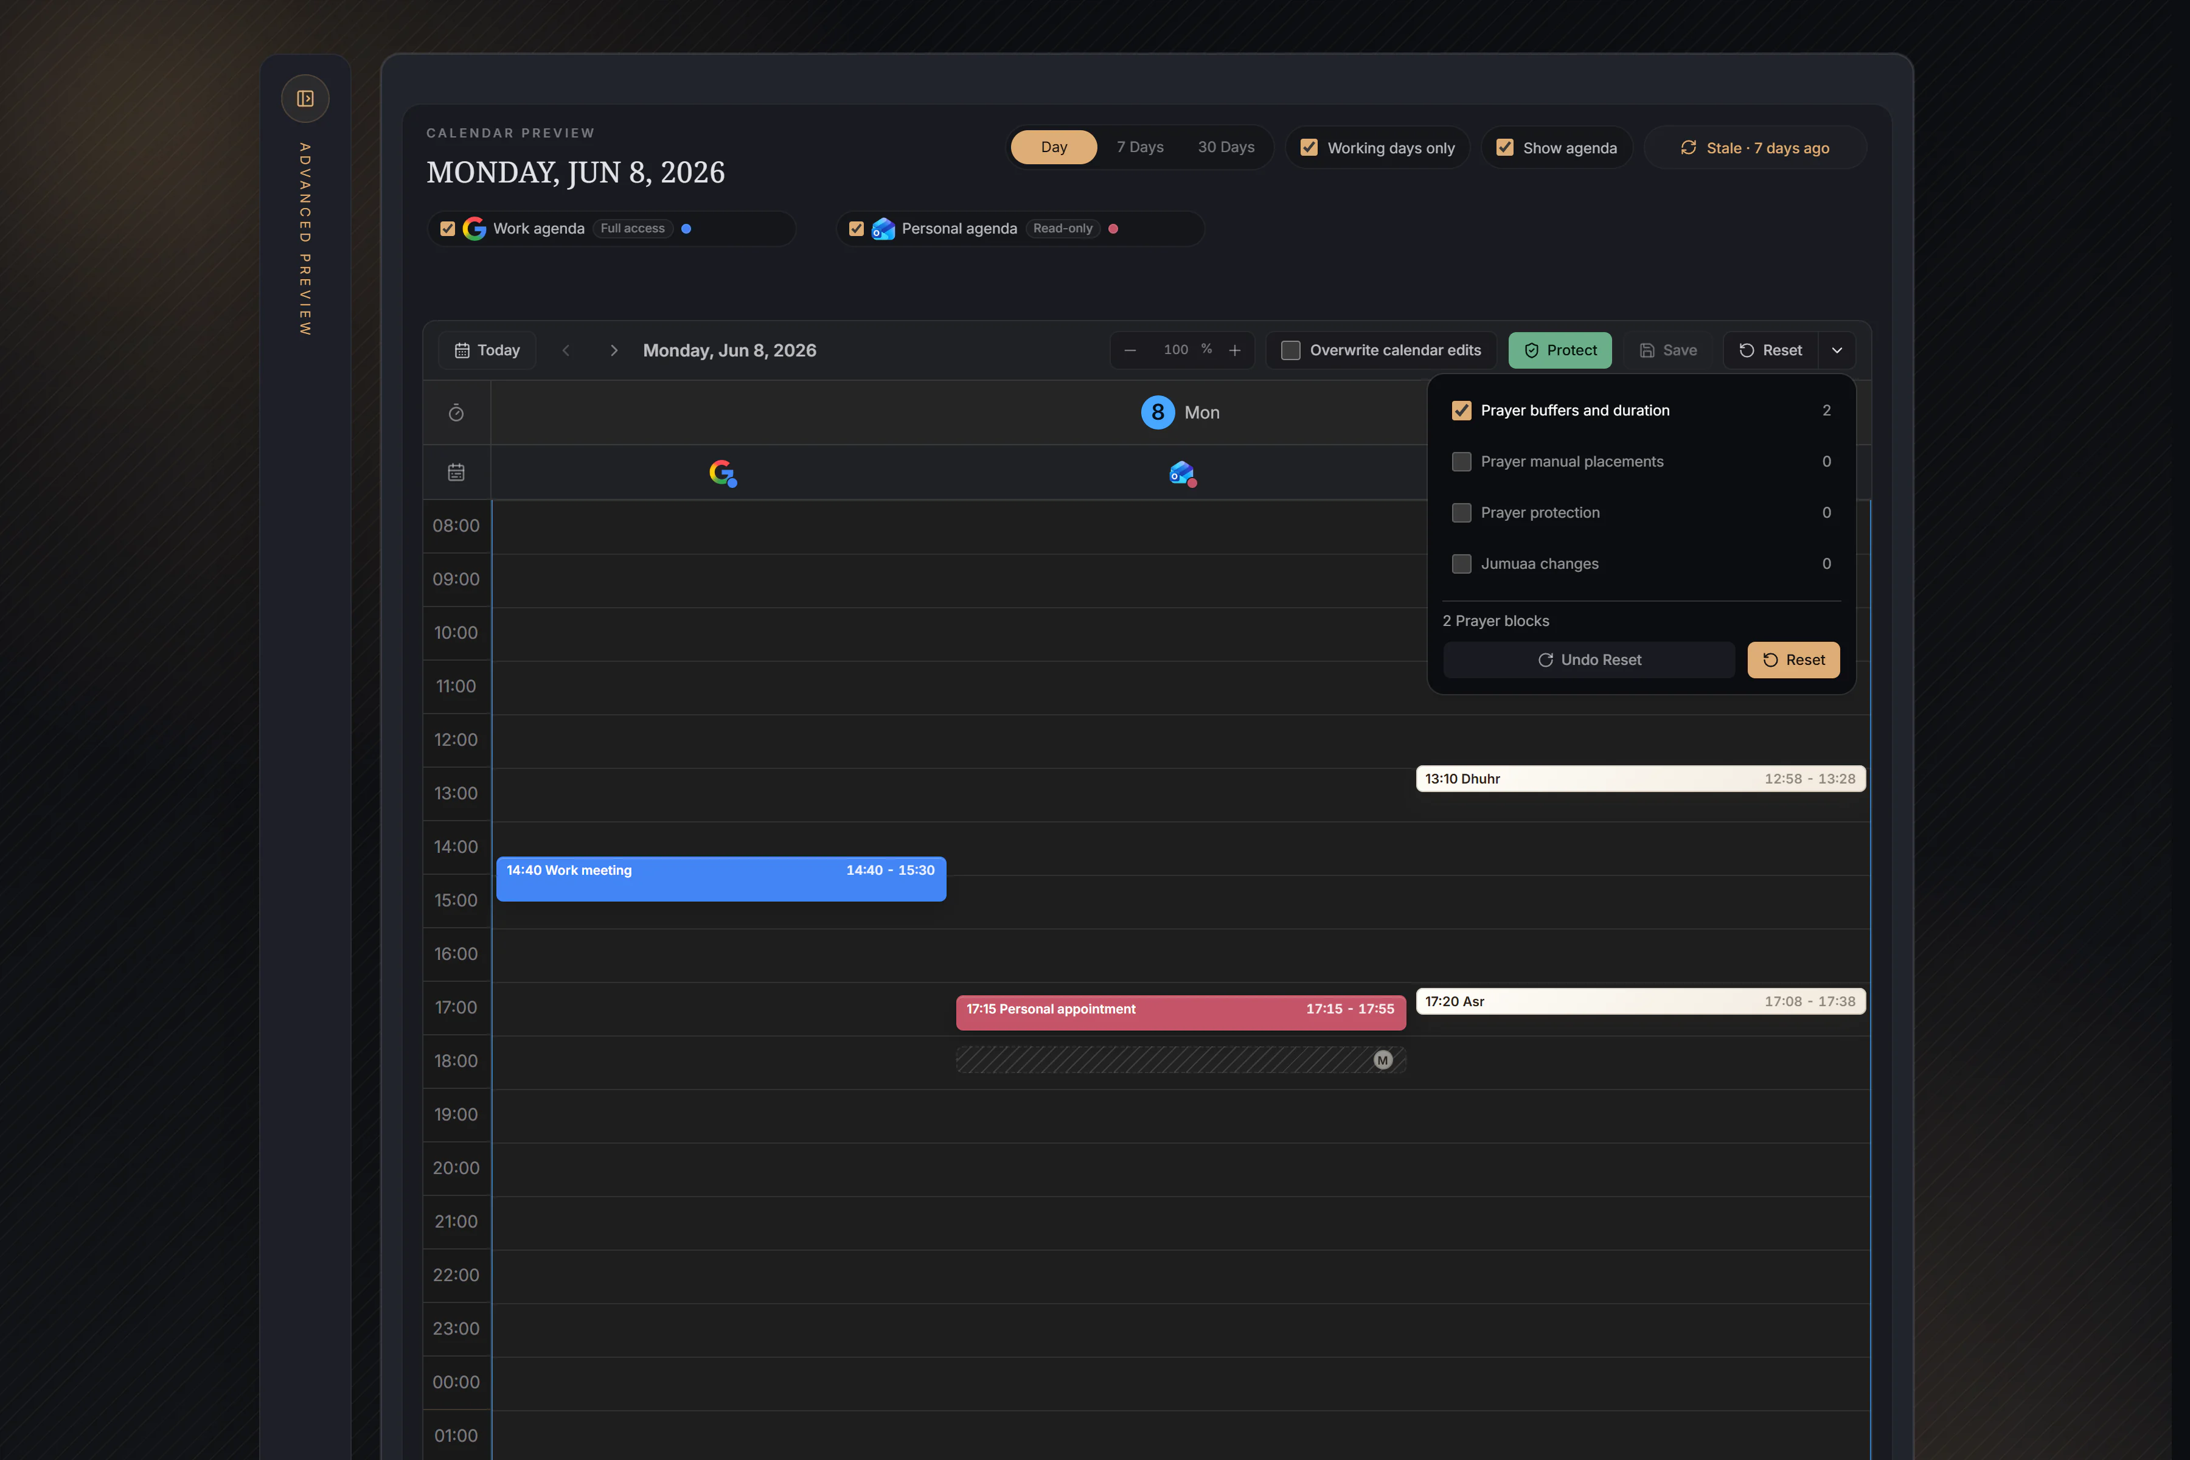
Task: Switch to 30 Days view
Action: (x=1225, y=147)
